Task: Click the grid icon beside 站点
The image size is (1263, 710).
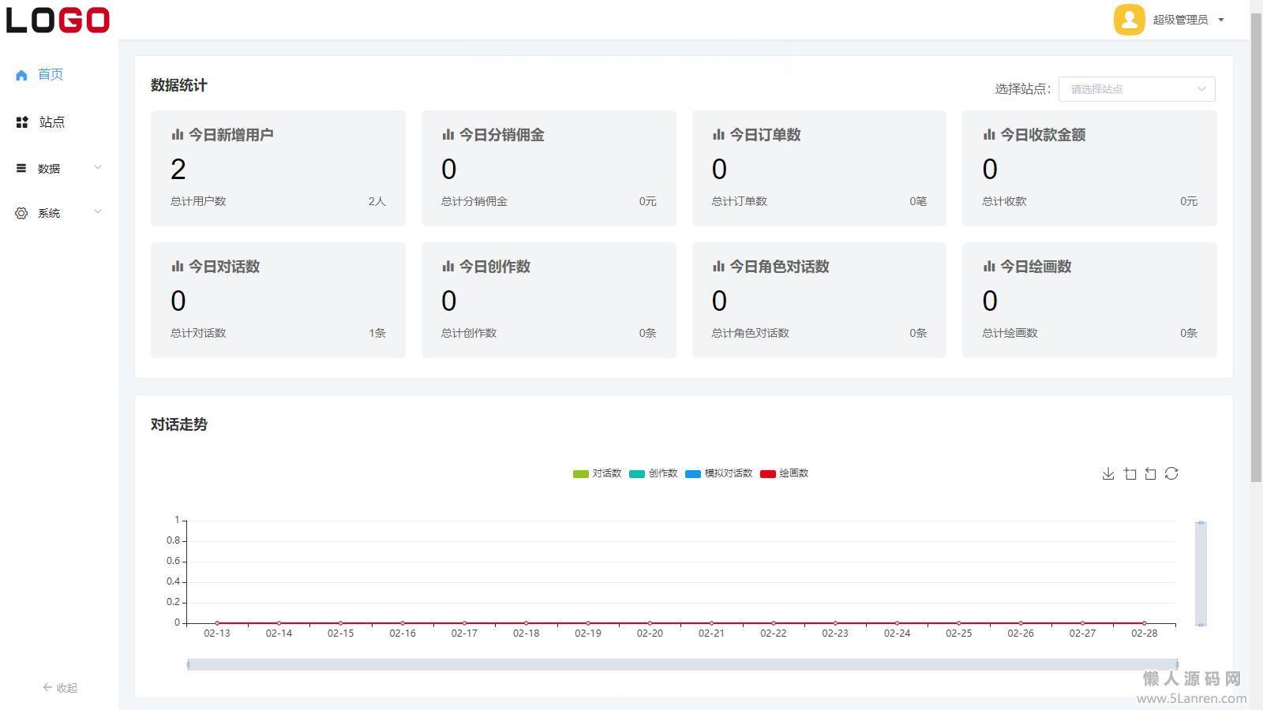Action: 22,122
